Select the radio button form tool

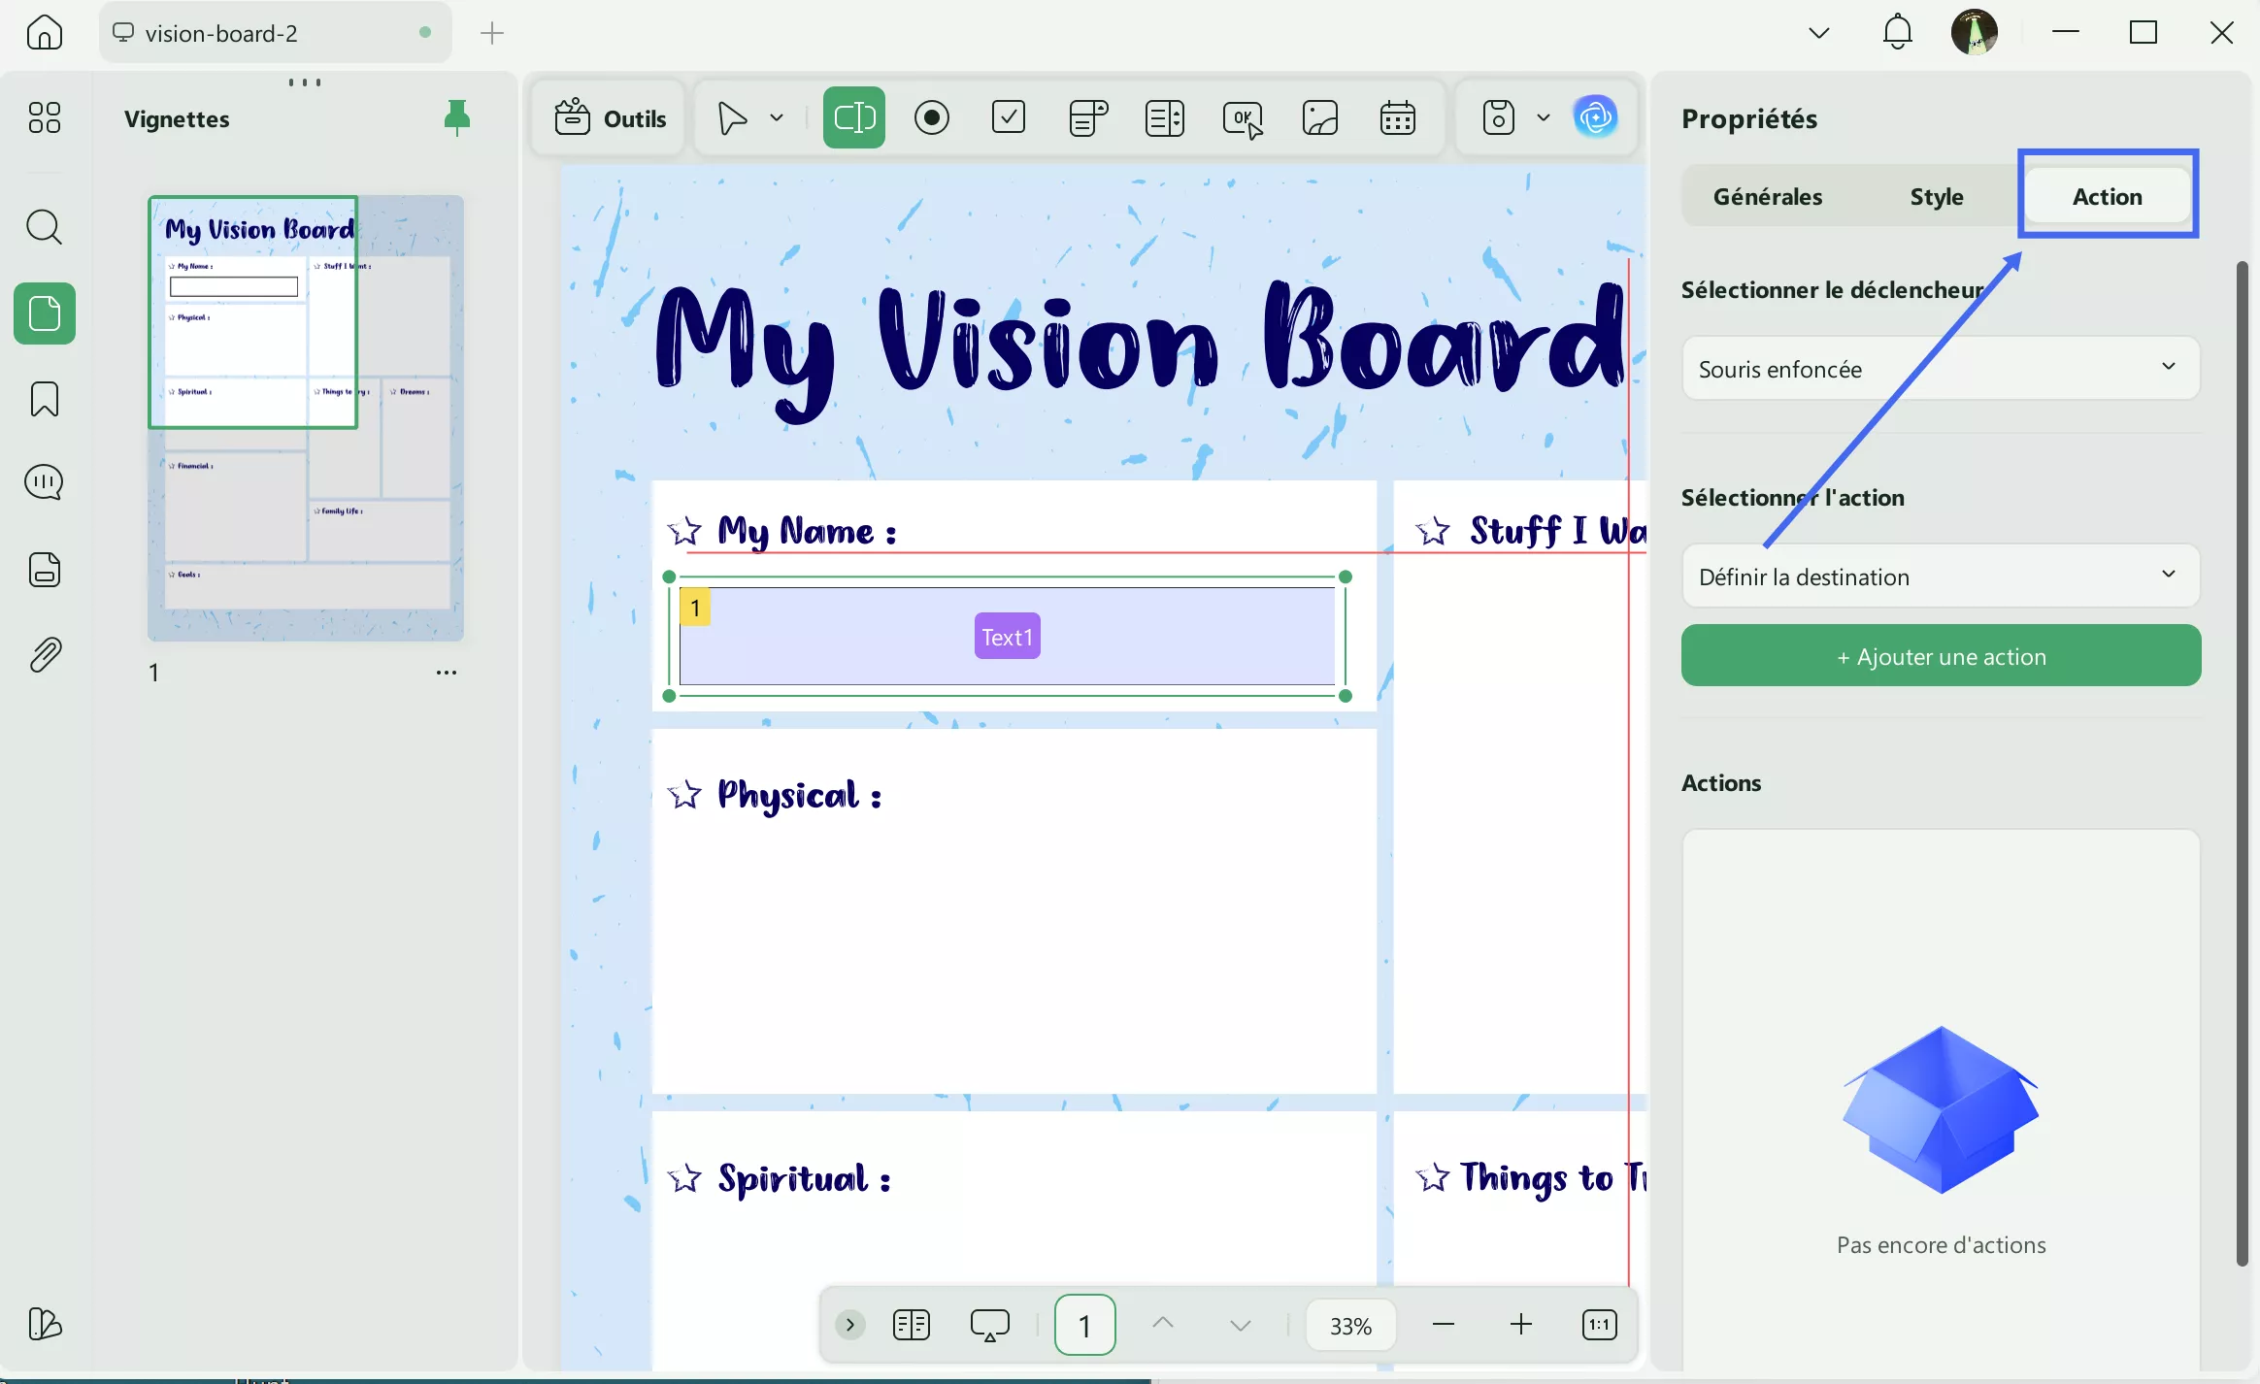pyautogui.click(x=931, y=117)
